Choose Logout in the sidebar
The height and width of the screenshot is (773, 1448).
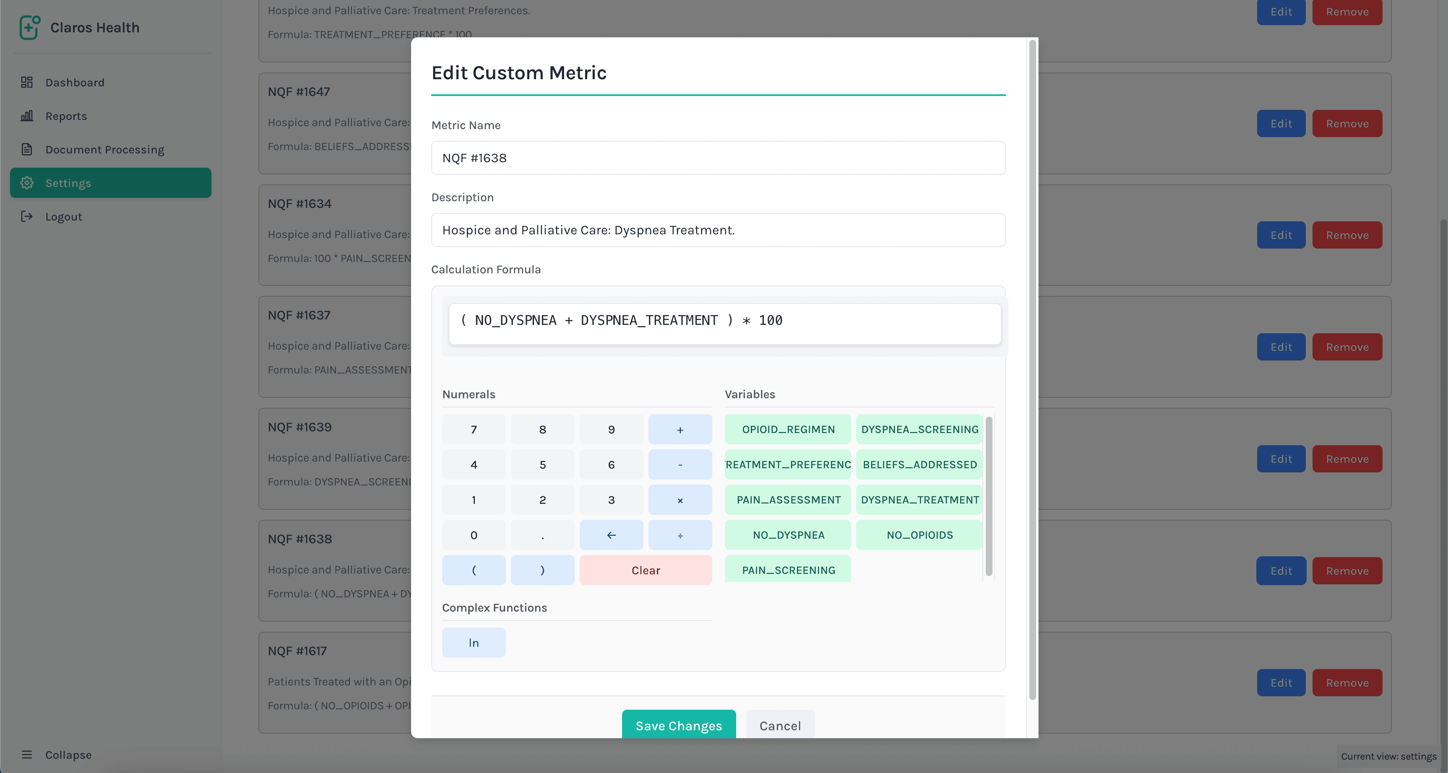110,216
